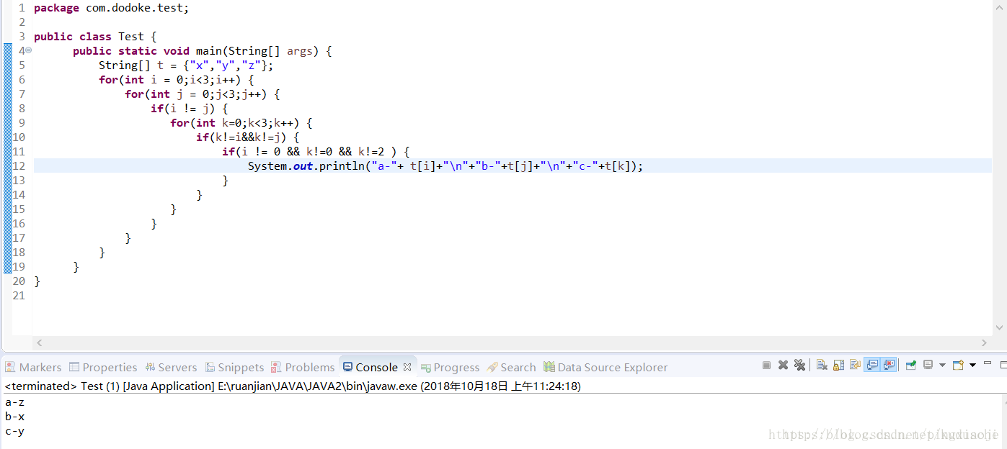Click the "for(int j = 0;j<3;j++)" line
1007x449 pixels.
[x=202, y=94]
